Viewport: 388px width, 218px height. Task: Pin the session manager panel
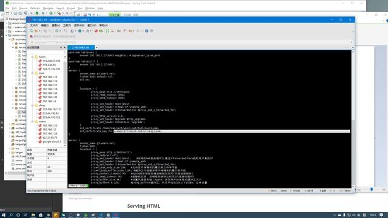click(61, 47)
